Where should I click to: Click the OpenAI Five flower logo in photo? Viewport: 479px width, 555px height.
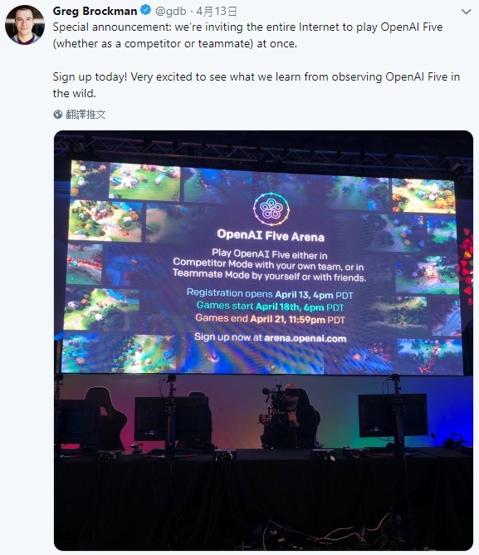(271, 209)
